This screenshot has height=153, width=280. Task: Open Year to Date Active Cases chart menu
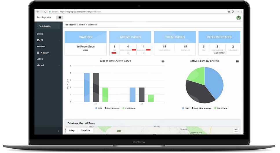pyautogui.click(x=163, y=61)
